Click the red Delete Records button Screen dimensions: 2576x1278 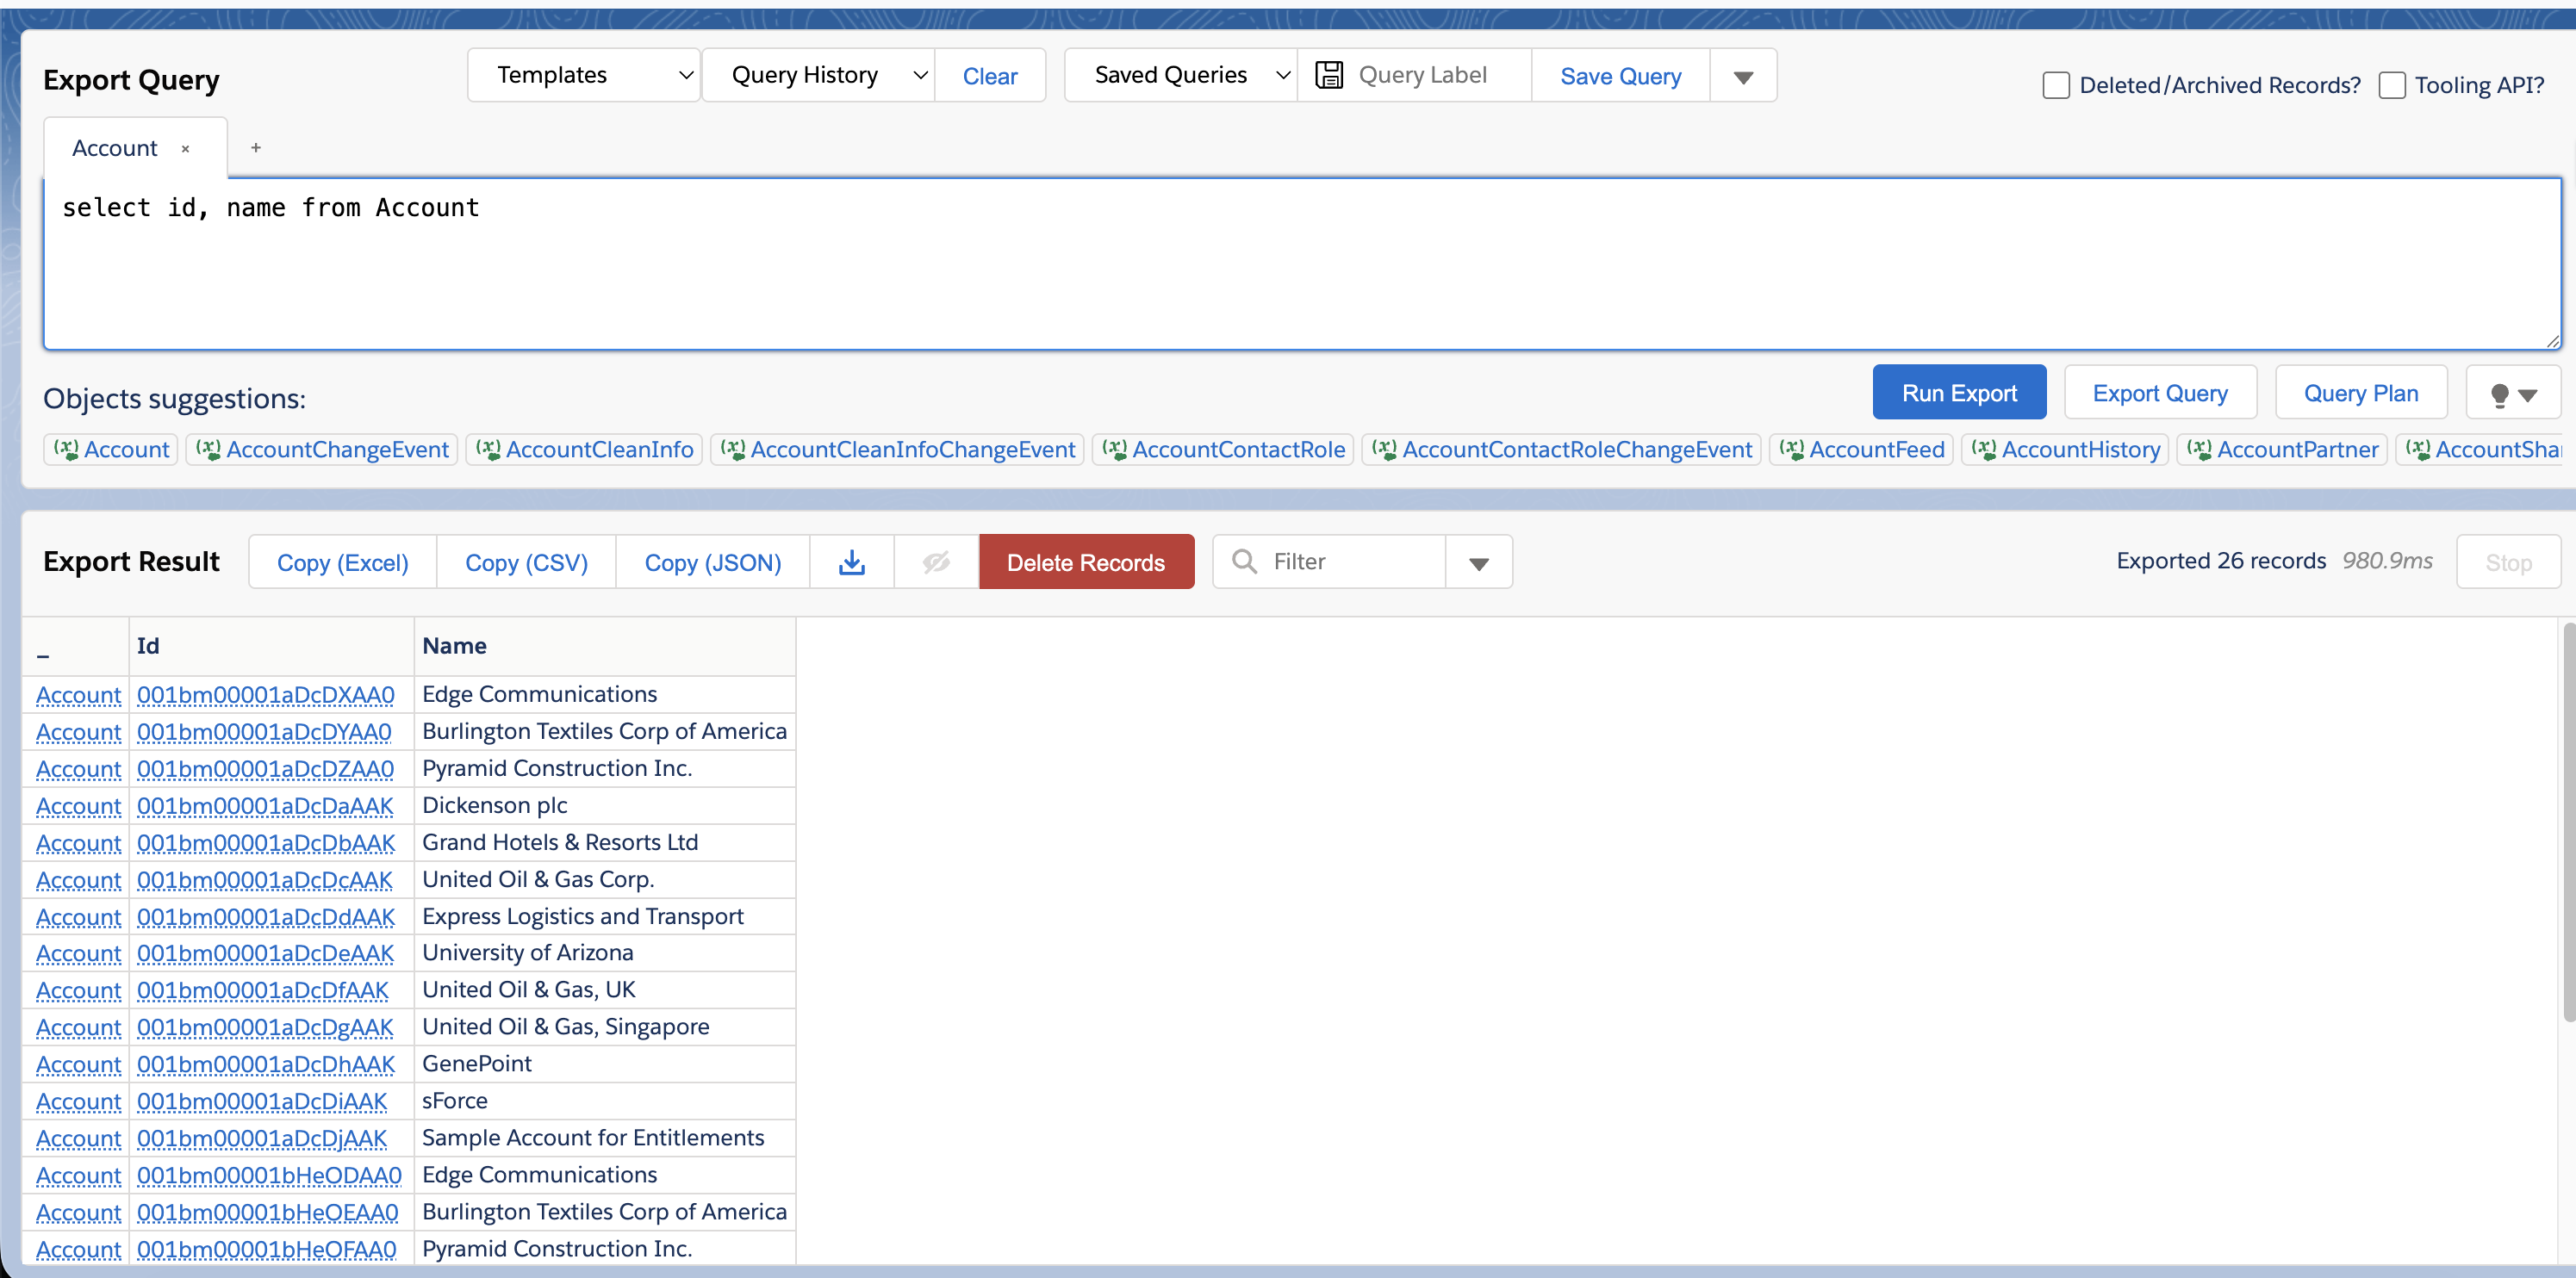[x=1085, y=562]
